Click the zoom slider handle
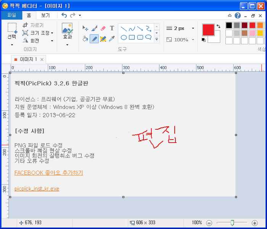 [232, 223]
